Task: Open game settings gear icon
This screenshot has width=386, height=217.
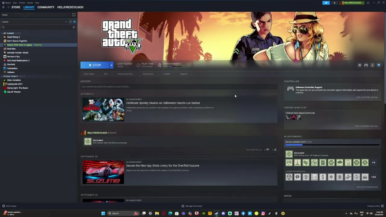Action: point(359,65)
